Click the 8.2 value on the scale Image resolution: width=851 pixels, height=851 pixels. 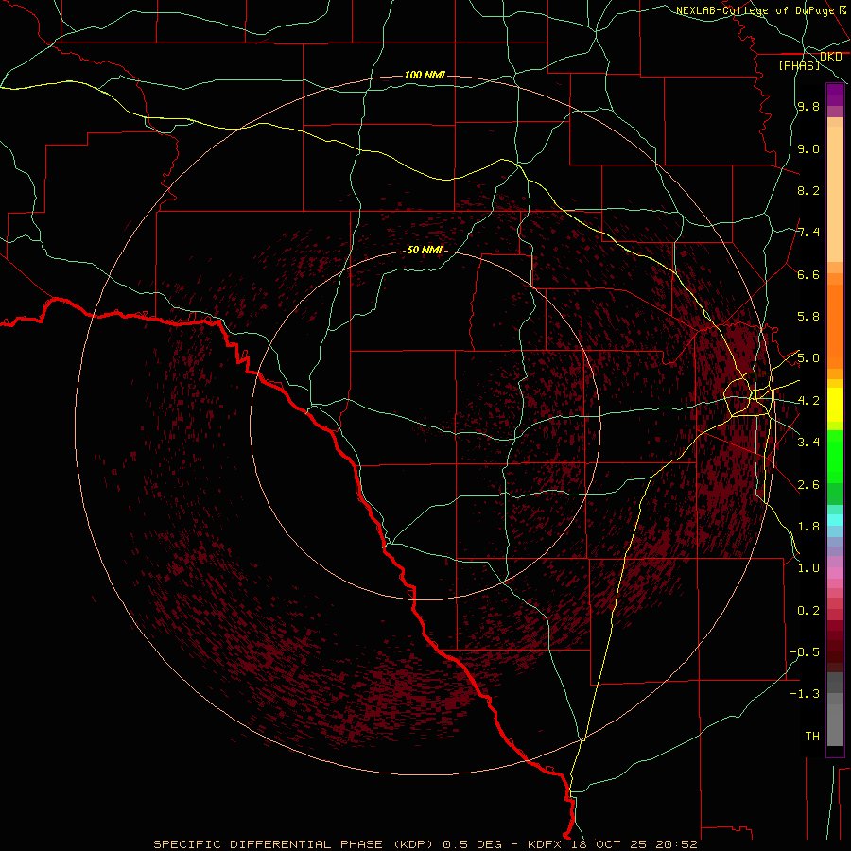coord(808,190)
